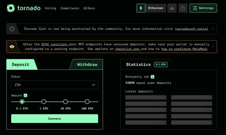Viewport: 226px width, 135px height.
Task: Dismiss the OFAC sanctions warning banner
Action: 213,47
